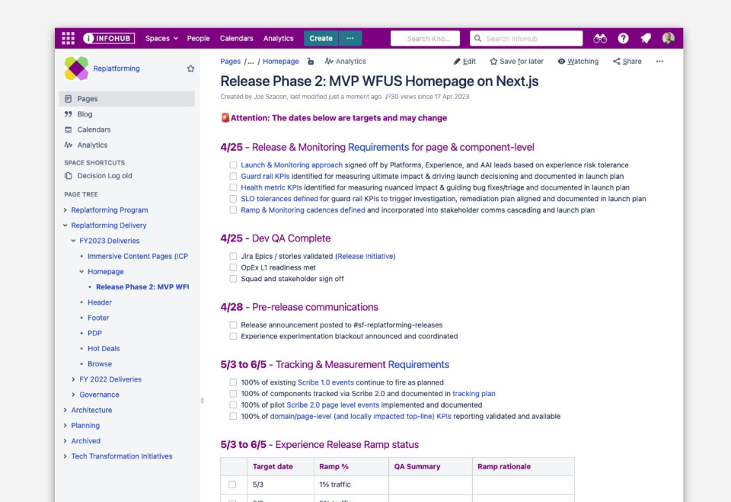Image resolution: width=731 pixels, height=502 pixels.
Task: Open the Header page in tree
Action: [99, 302]
